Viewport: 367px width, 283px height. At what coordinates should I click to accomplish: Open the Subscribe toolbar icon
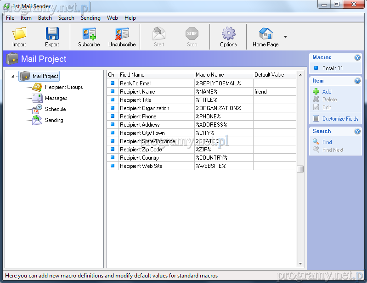tap(89, 34)
